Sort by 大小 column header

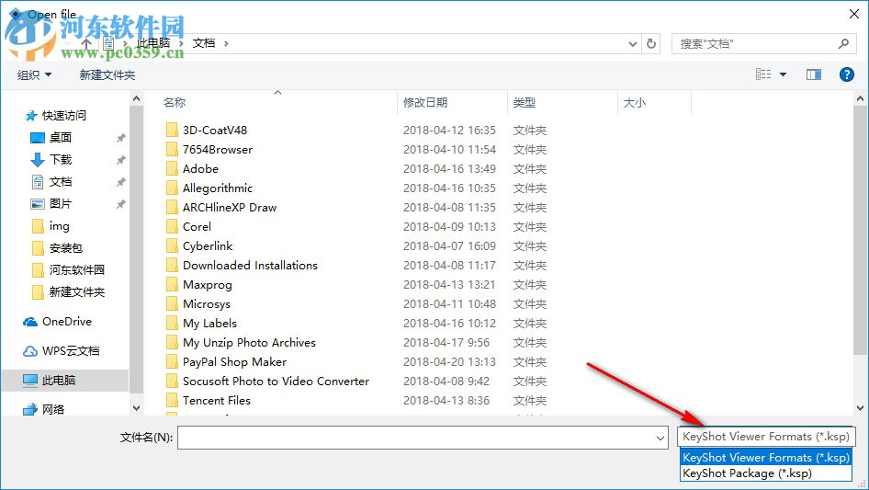[635, 103]
